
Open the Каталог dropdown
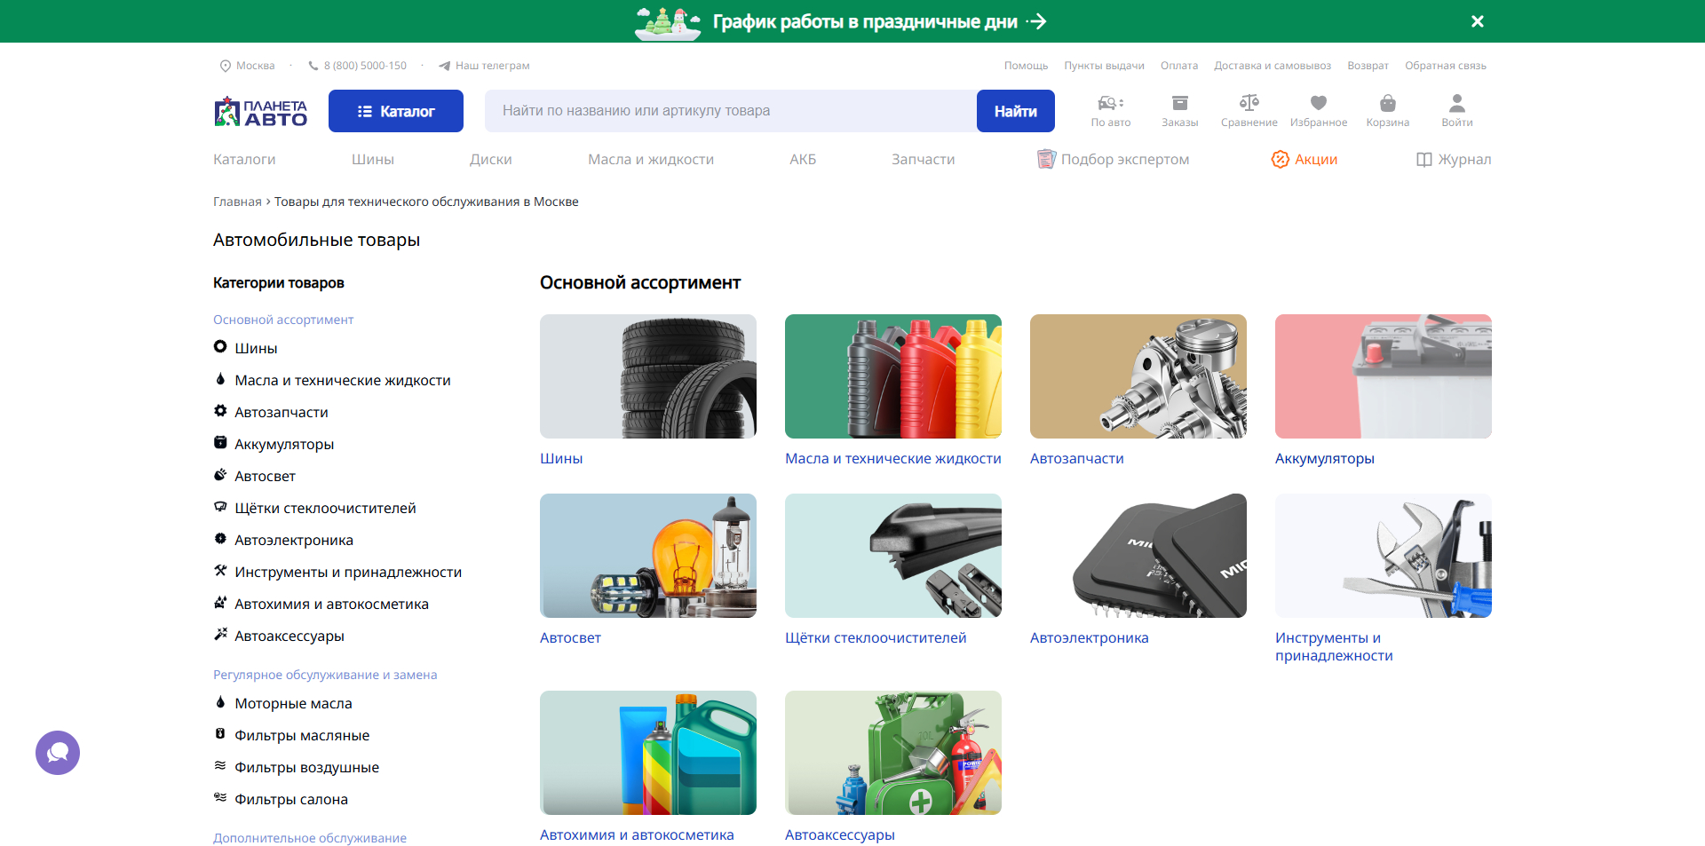click(395, 110)
